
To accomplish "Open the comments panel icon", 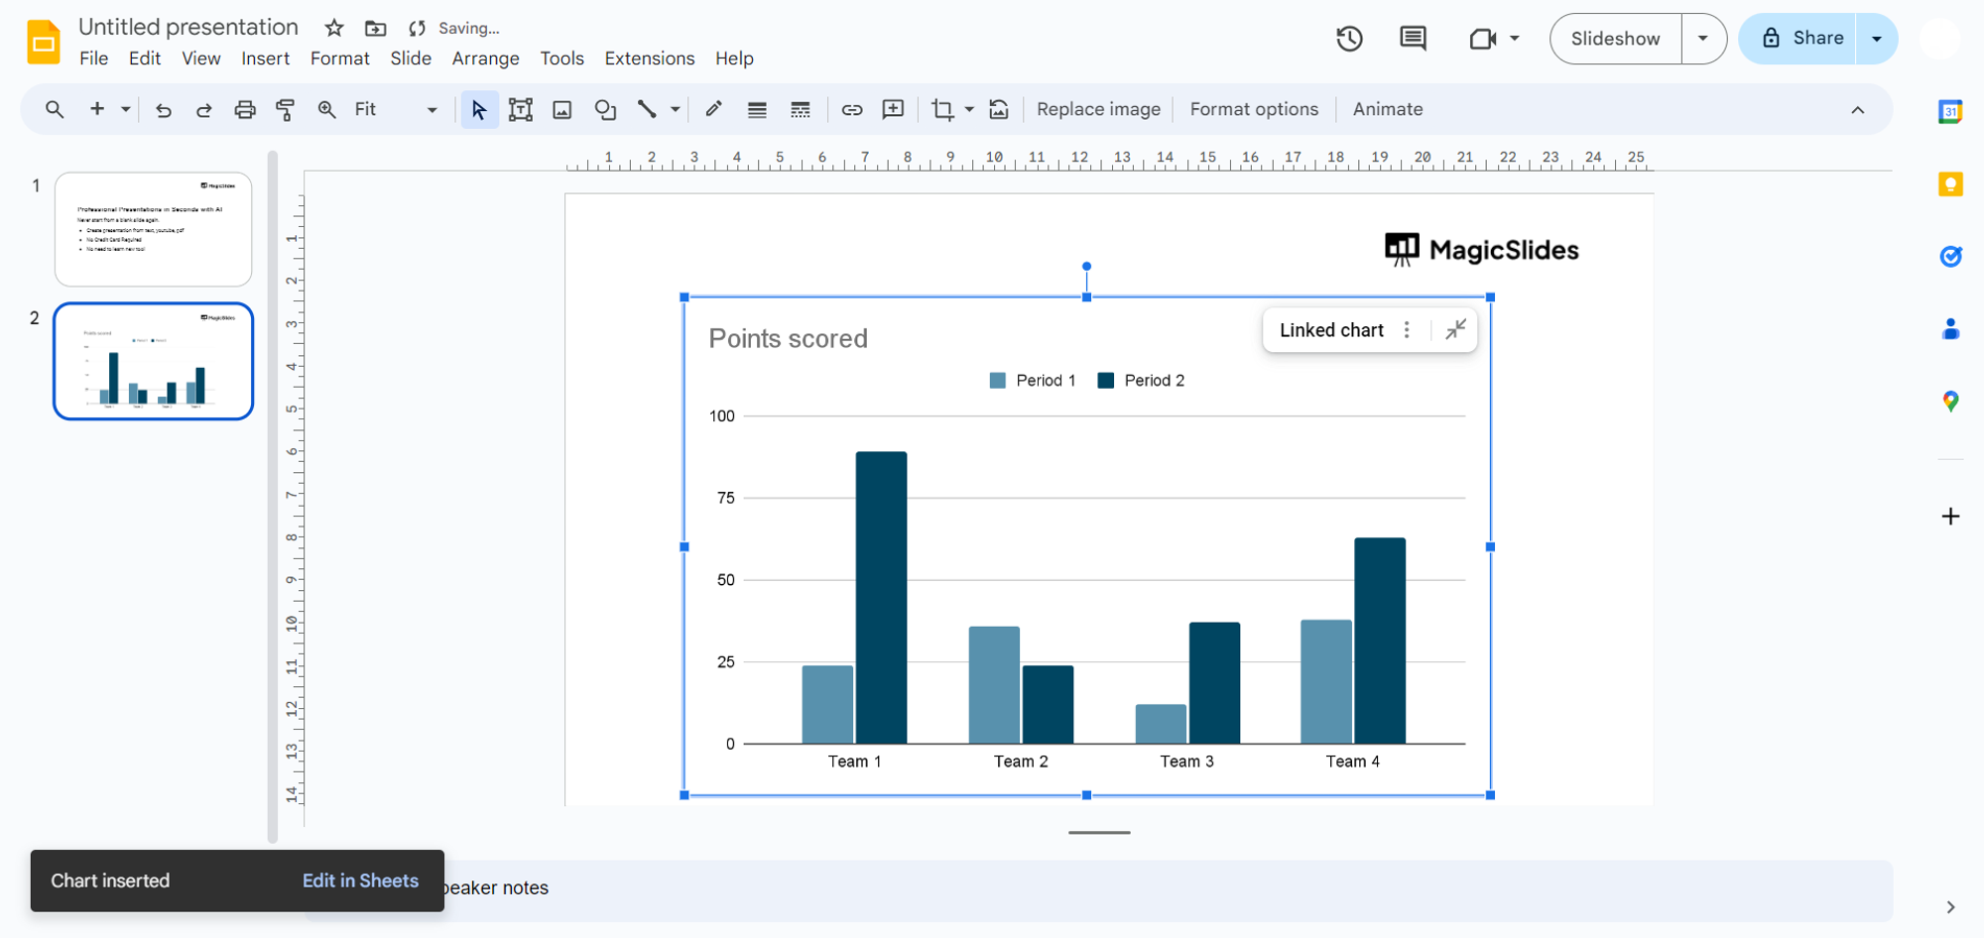I will click(x=1413, y=39).
